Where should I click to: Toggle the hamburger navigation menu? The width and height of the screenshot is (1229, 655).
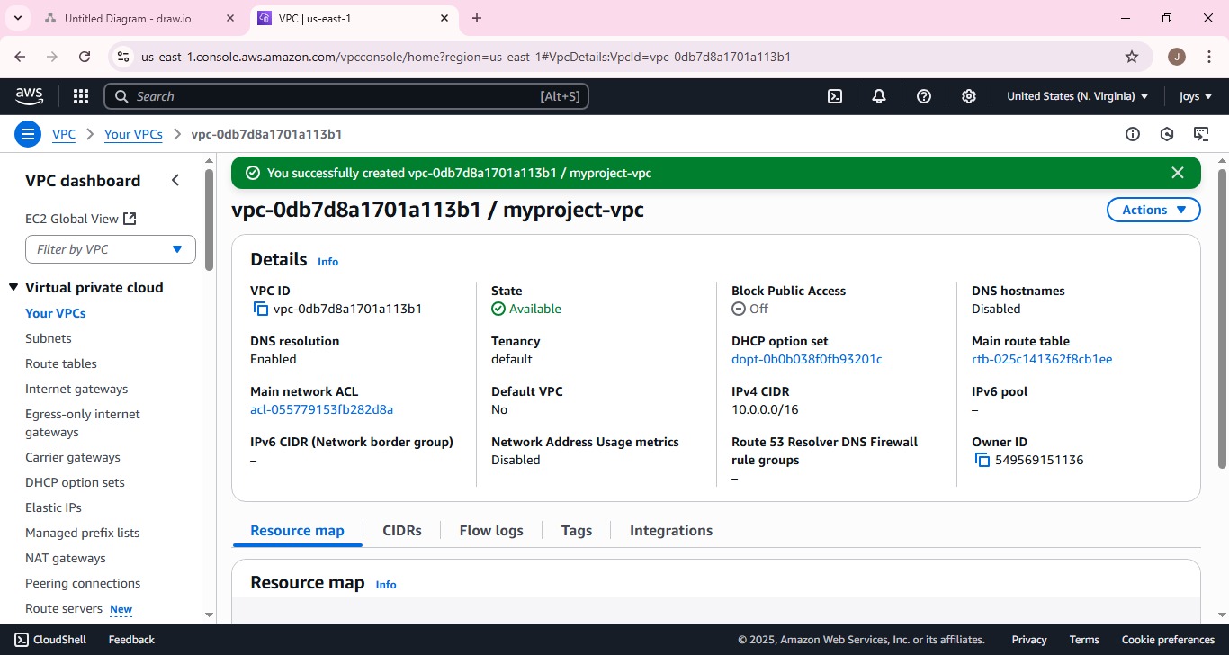point(29,134)
